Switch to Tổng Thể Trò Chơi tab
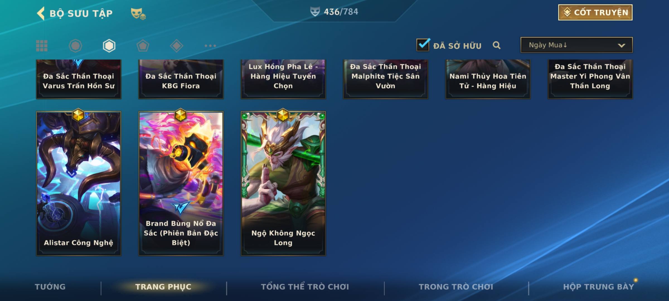This screenshot has height=301, width=669. 305,287
